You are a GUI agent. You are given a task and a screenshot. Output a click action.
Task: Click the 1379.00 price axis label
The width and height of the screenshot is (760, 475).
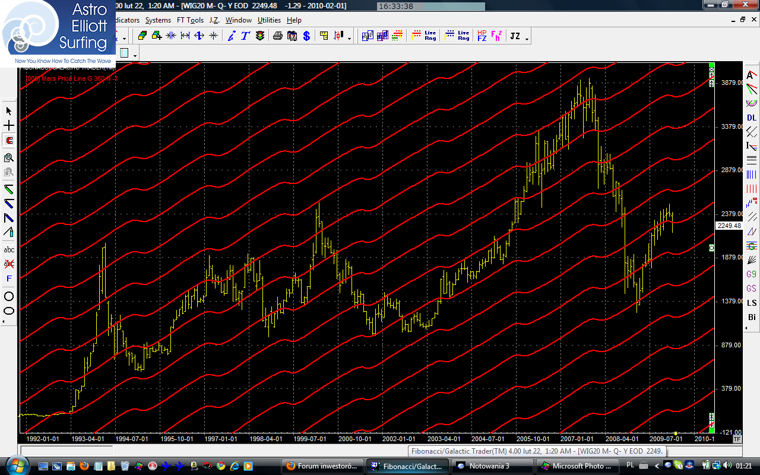731,301
